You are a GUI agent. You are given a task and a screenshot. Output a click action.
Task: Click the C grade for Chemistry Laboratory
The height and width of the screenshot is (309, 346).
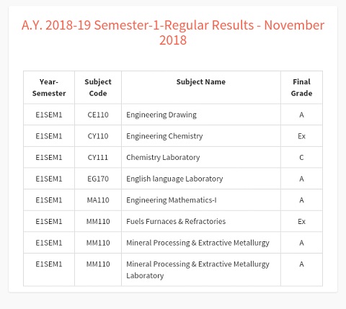coord(301,158)
